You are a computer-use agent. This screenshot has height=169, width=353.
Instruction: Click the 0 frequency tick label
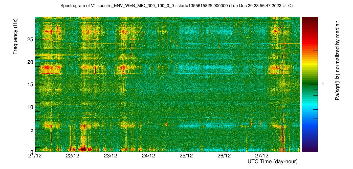(x=32, y=152)
